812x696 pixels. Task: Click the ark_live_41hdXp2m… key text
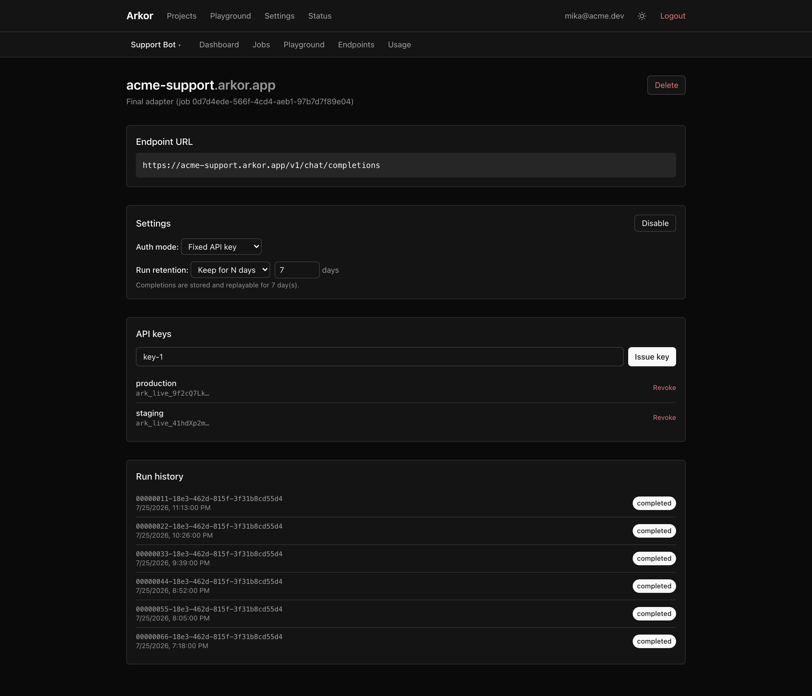click(x=173, y=423)
